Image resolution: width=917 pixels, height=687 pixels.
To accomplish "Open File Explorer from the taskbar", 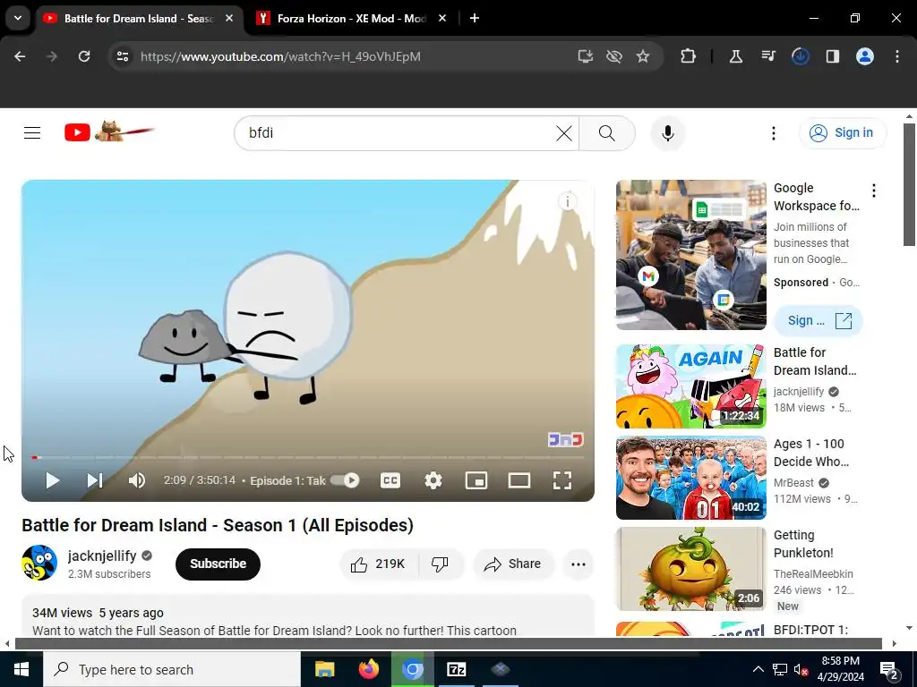I will (324, 669).
